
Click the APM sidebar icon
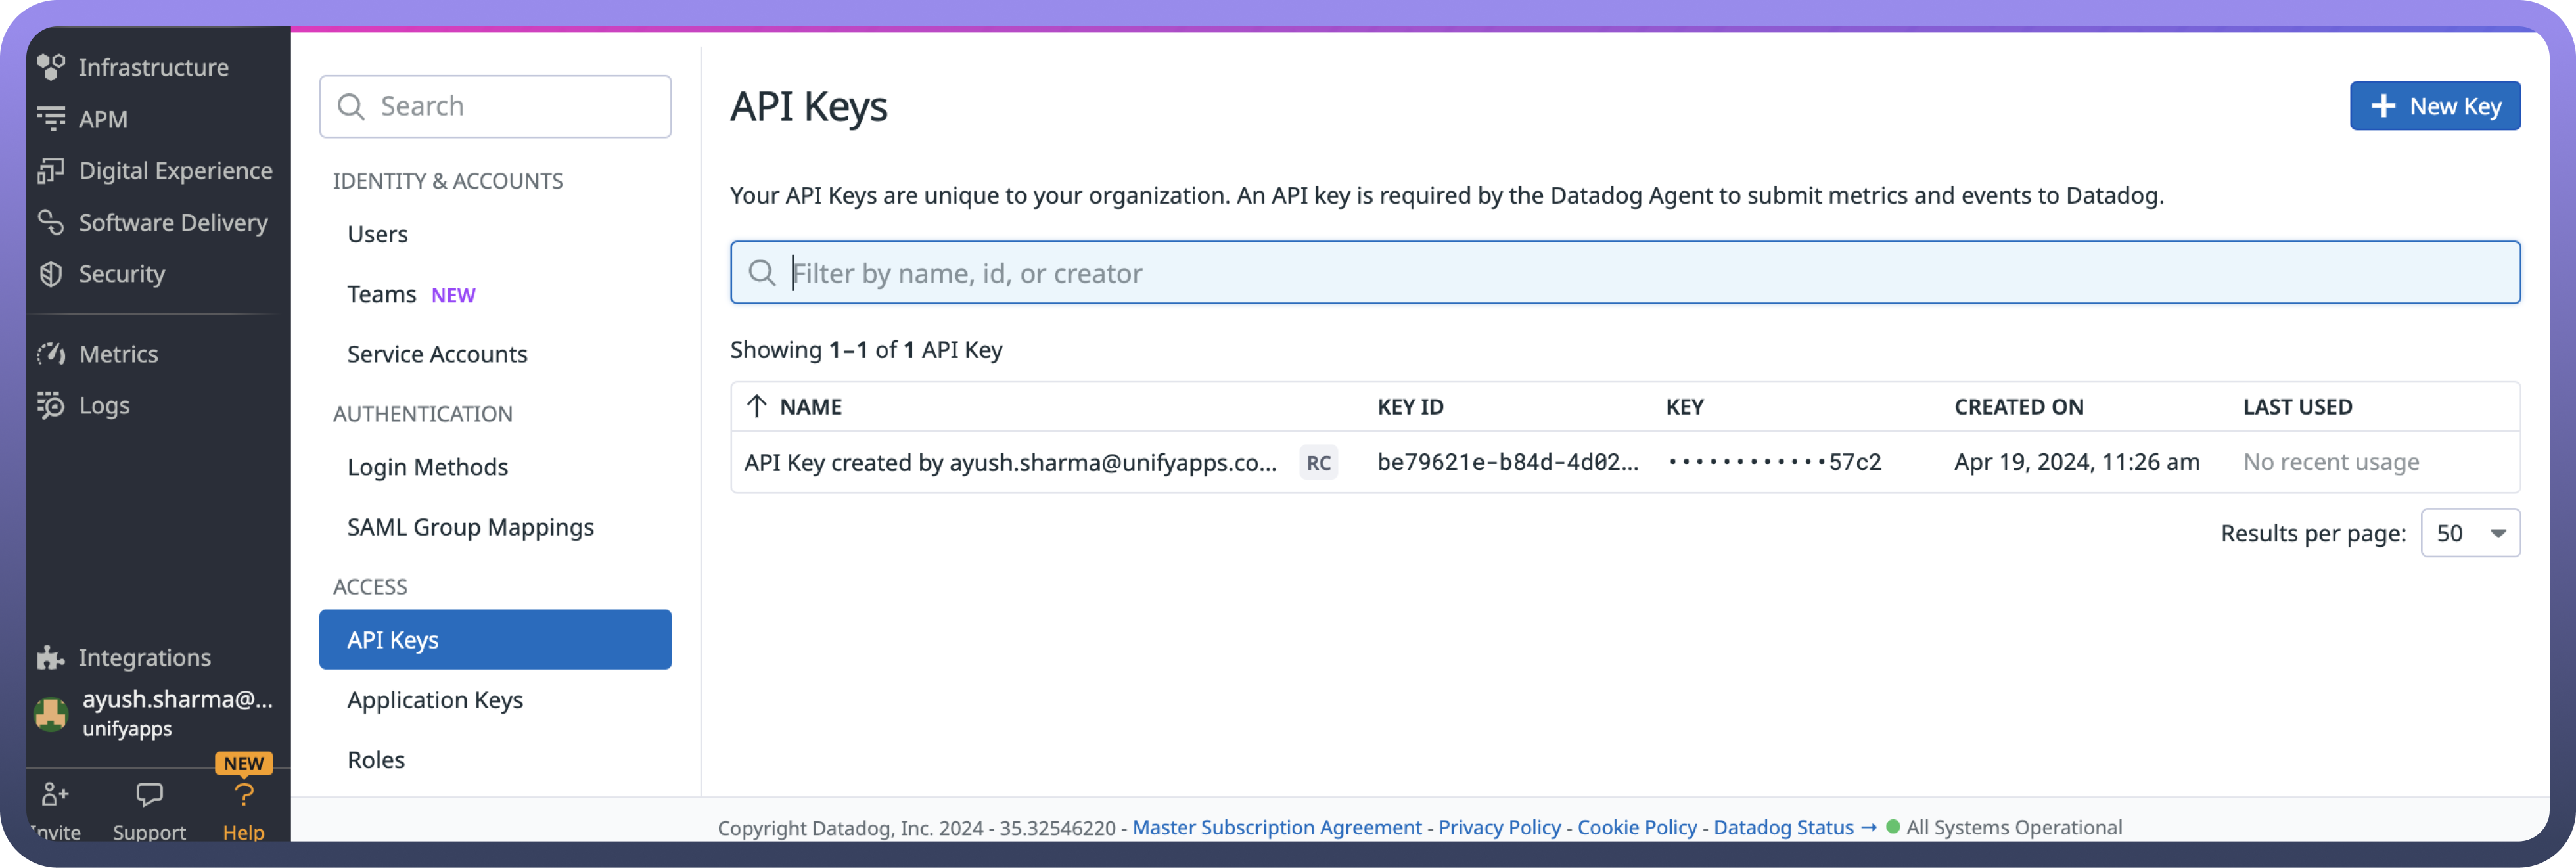pos(51,119)
